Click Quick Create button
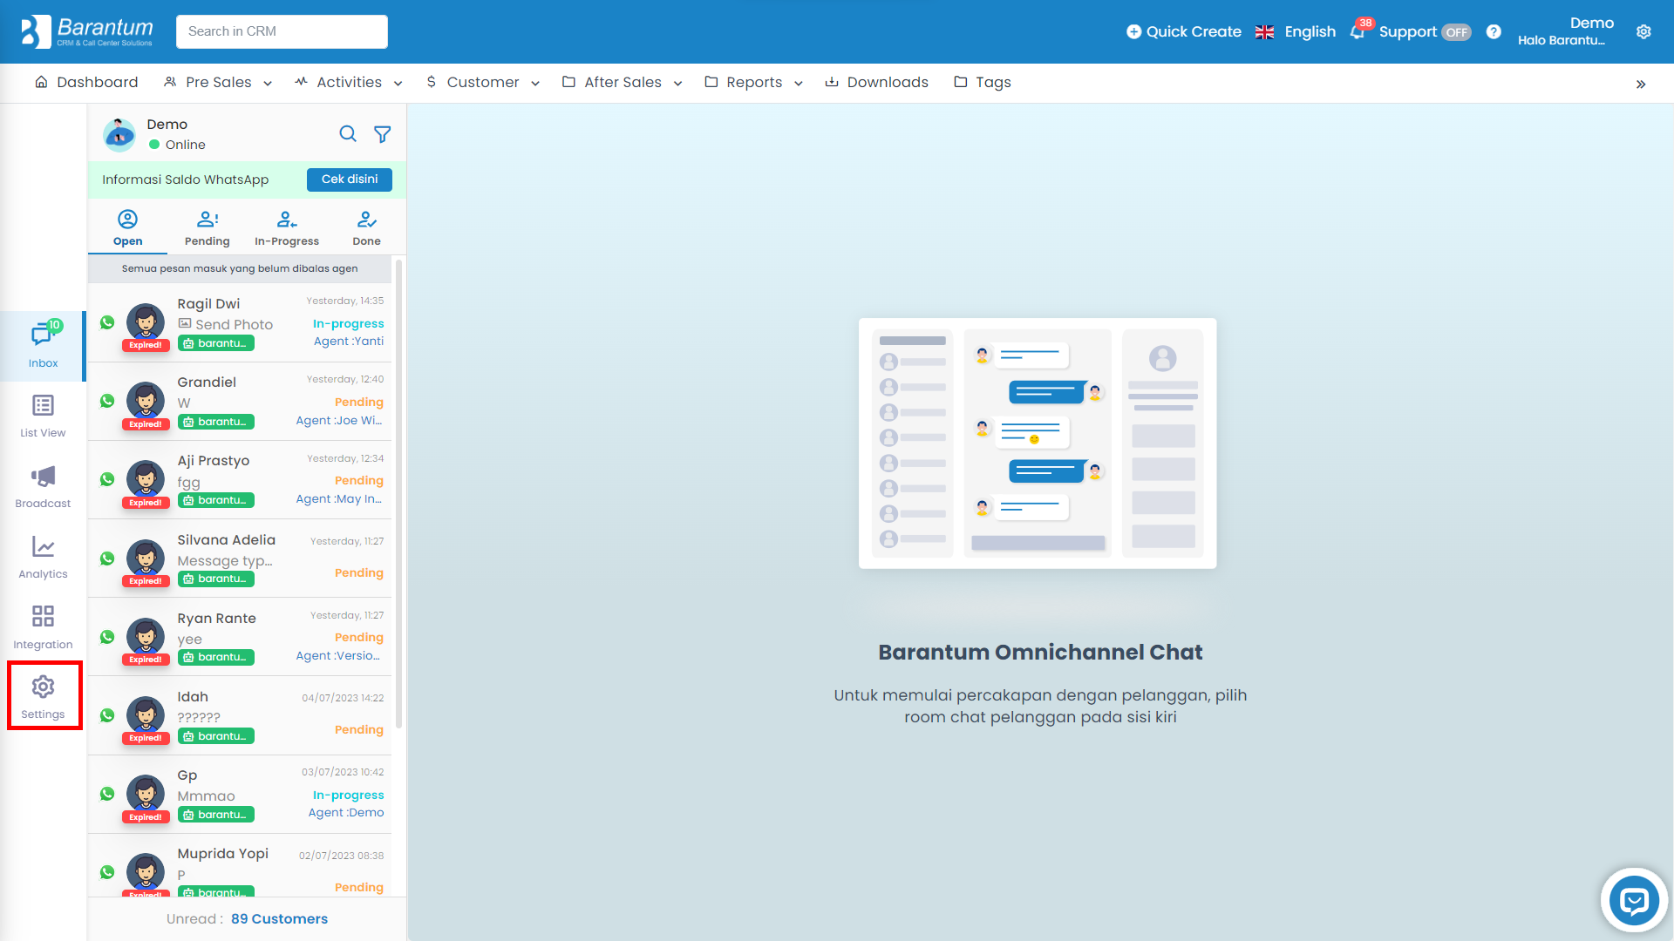Viewport: 1674px width, 941px height. [1183, 32]
